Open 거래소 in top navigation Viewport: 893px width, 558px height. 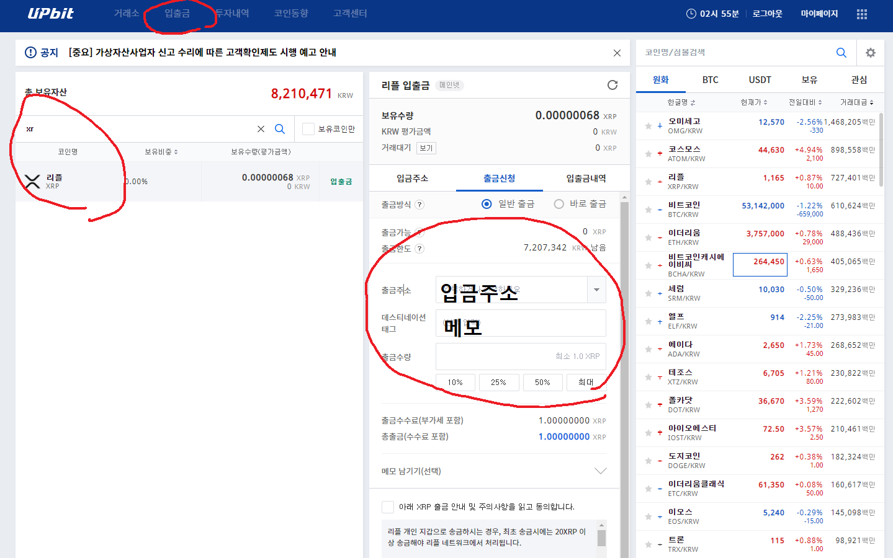point(127,13)
